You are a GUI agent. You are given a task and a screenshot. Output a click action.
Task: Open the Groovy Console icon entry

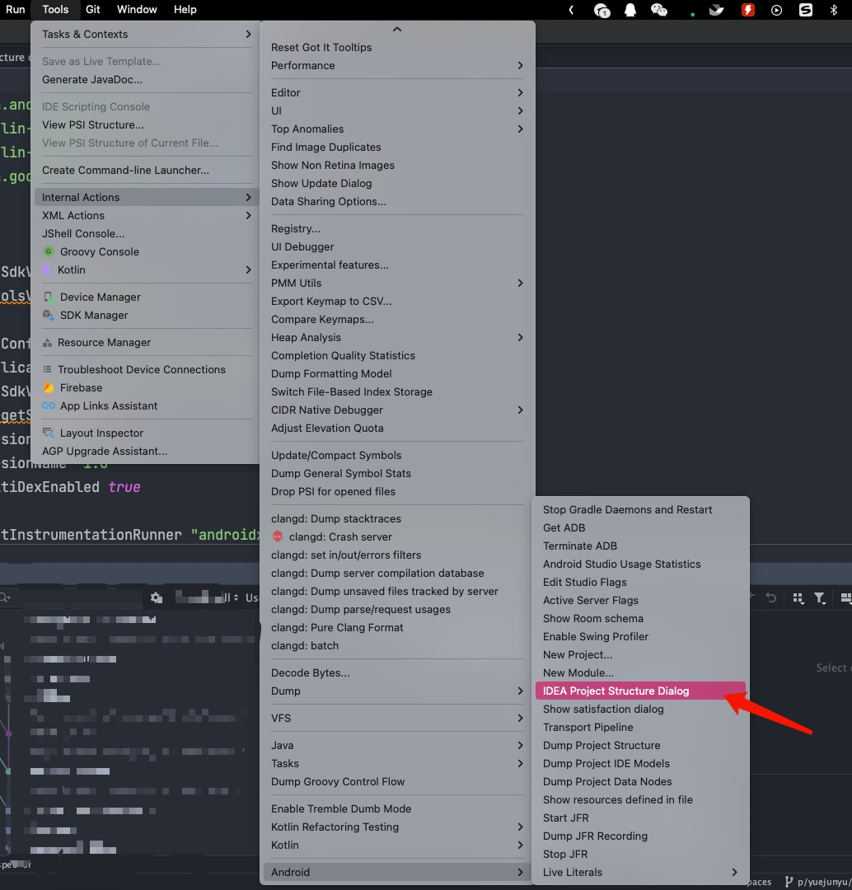49,251
